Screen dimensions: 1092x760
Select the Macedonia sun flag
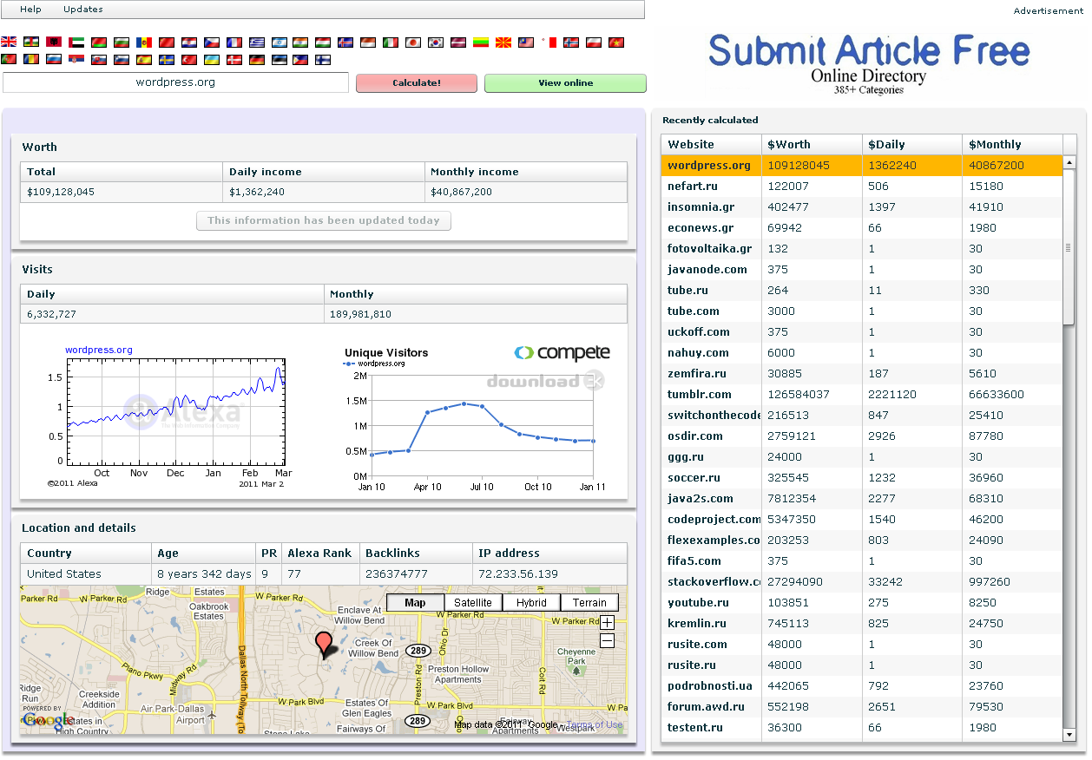point(505,42)
